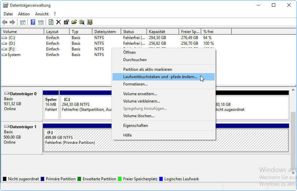Select 'Formatieren...' from the context menu
The image size is (297, 191).
(x=135, y=84)
